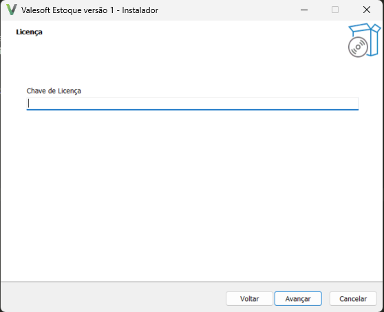This screenshot has width=384, height=312.
Task: Minimize the installer window
Action: [304, 10]
